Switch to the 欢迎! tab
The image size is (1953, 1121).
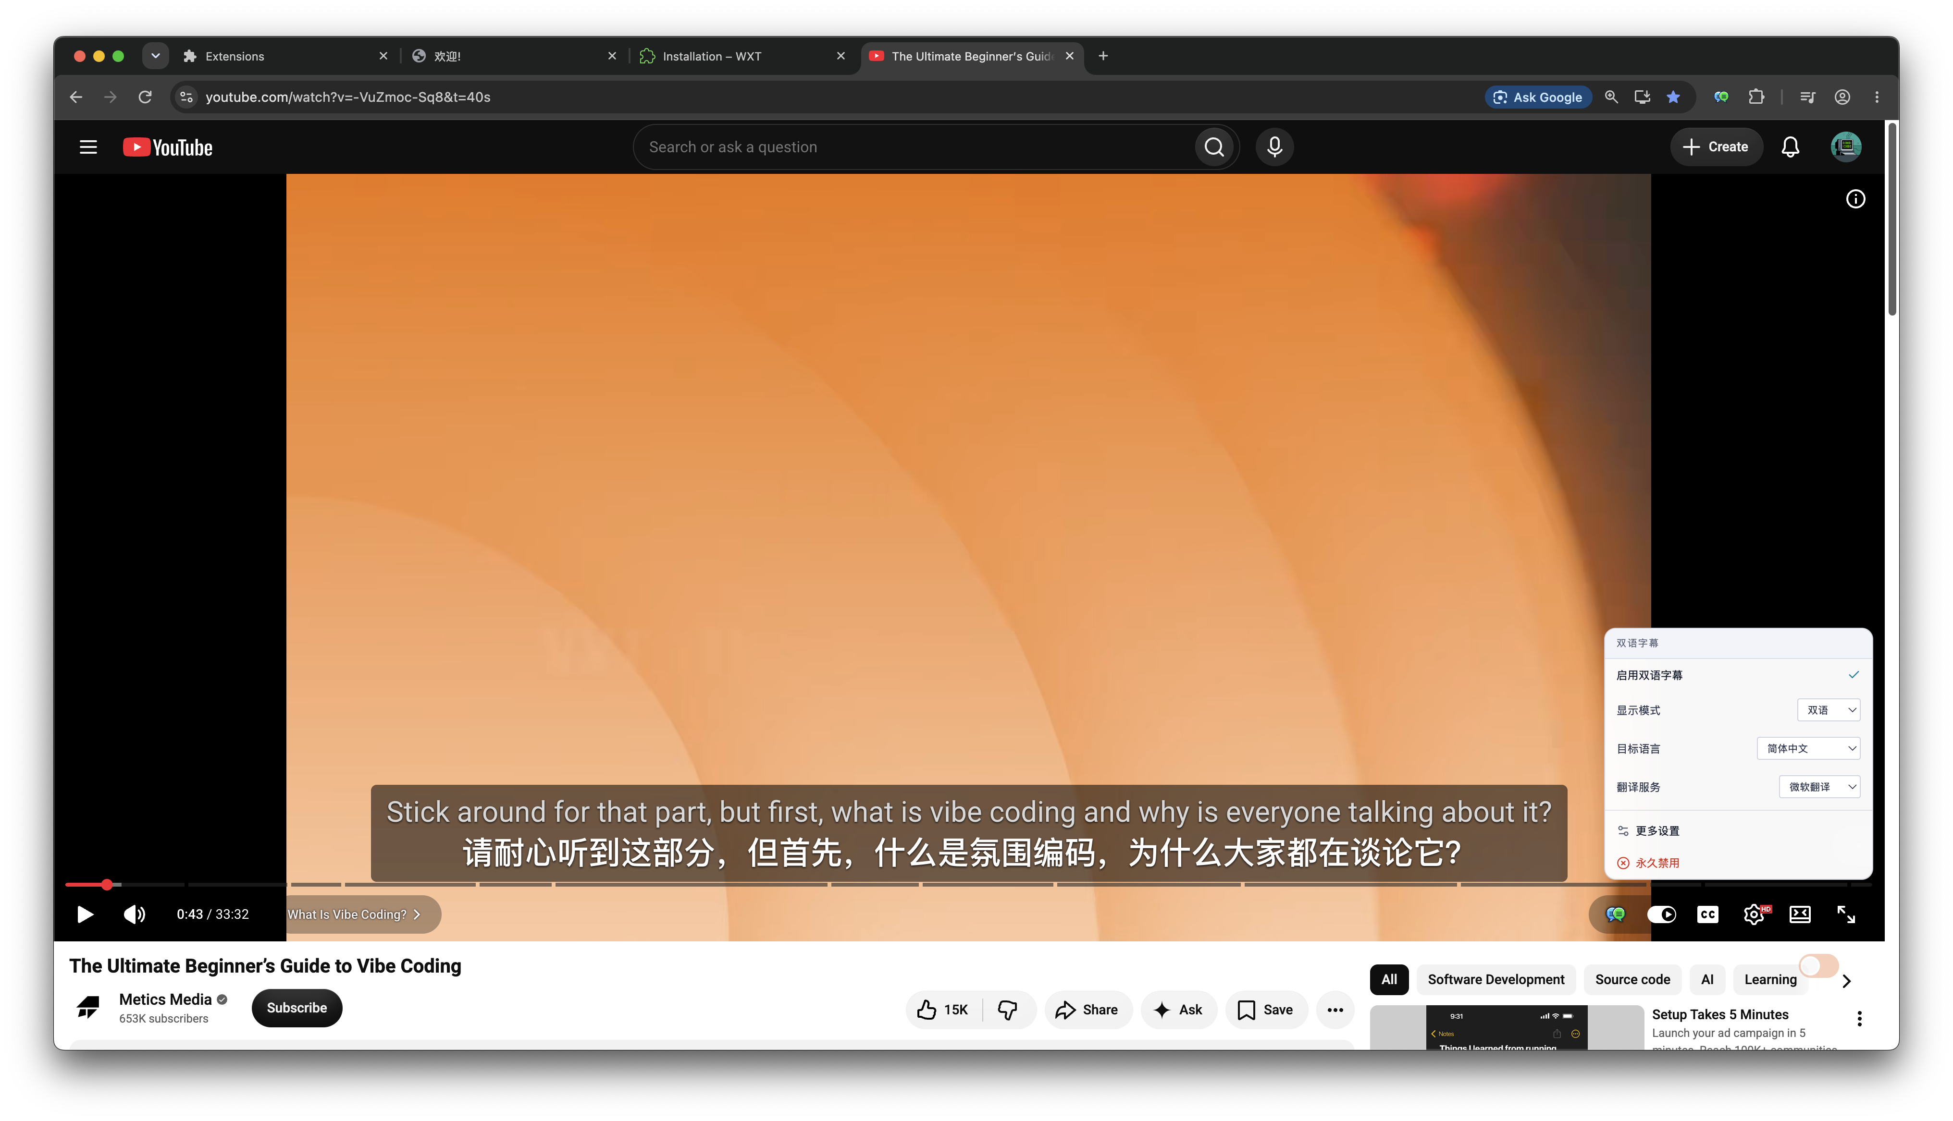(x=514, y=56)
